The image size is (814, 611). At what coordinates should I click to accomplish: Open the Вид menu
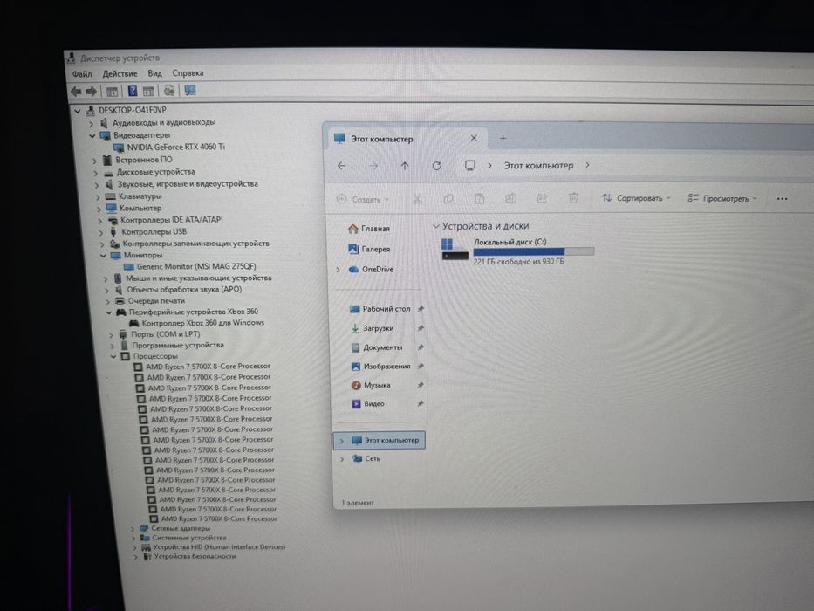(154, 73)
